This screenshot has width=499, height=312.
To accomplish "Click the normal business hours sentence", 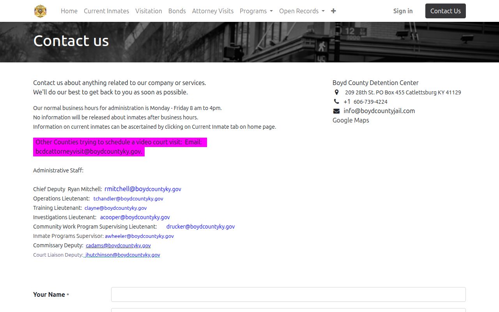I will 127,108.
